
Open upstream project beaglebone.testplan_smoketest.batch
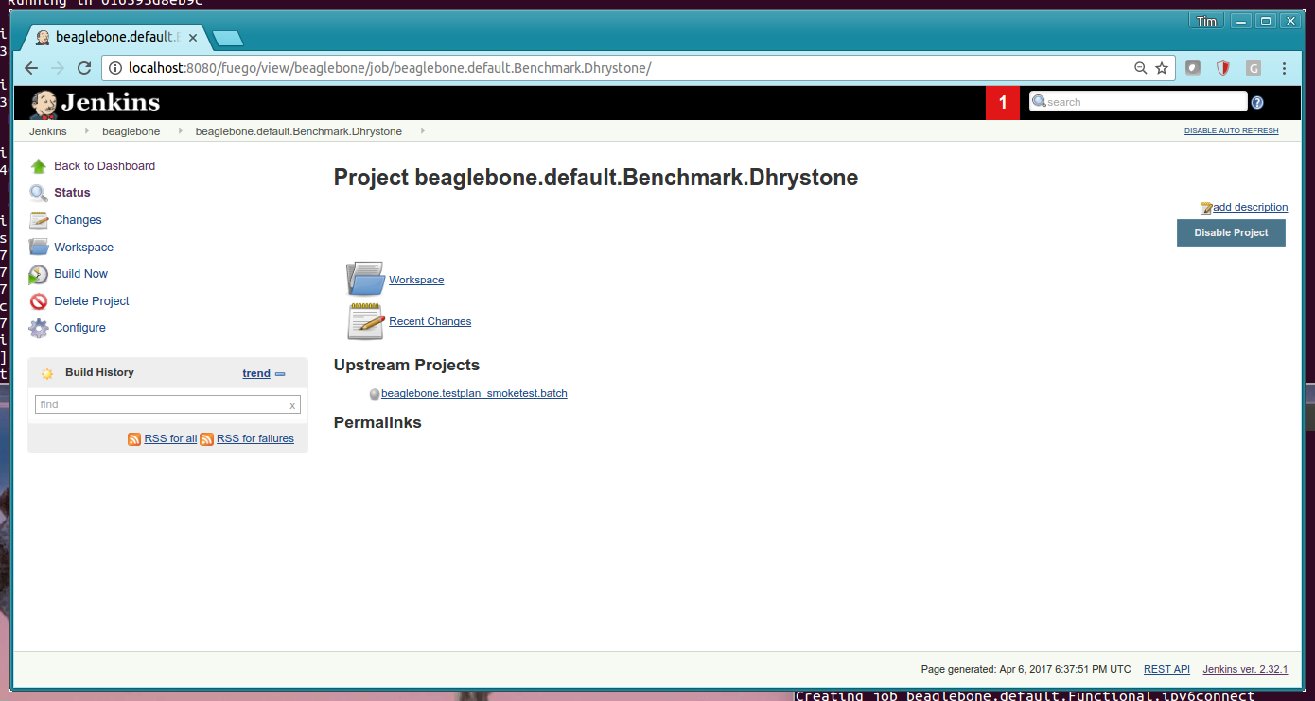click(474, 393)
